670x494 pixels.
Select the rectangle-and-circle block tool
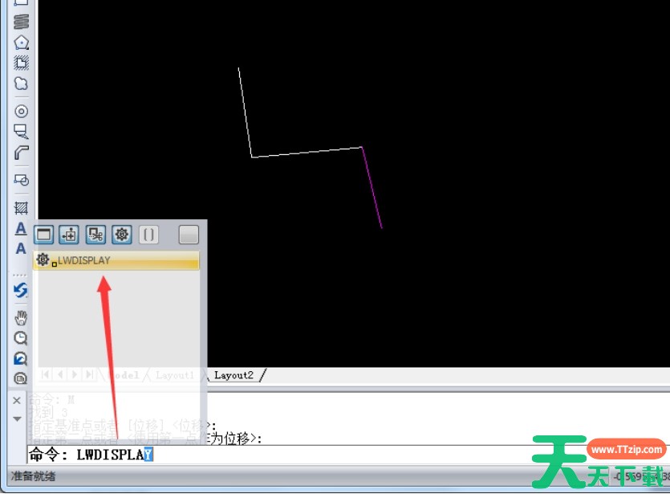point(22,180)
